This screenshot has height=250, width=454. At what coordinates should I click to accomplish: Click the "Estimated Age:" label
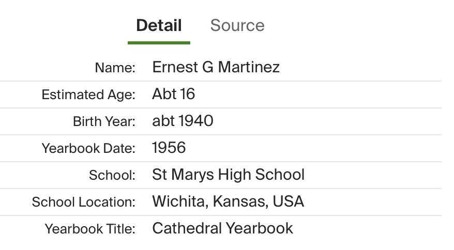(x=88, y=95)
